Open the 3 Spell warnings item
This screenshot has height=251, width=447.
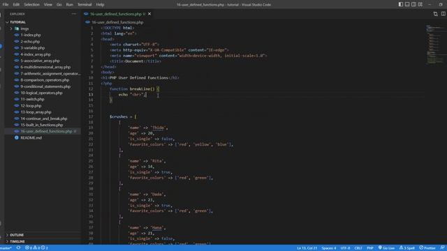(407, 248)
